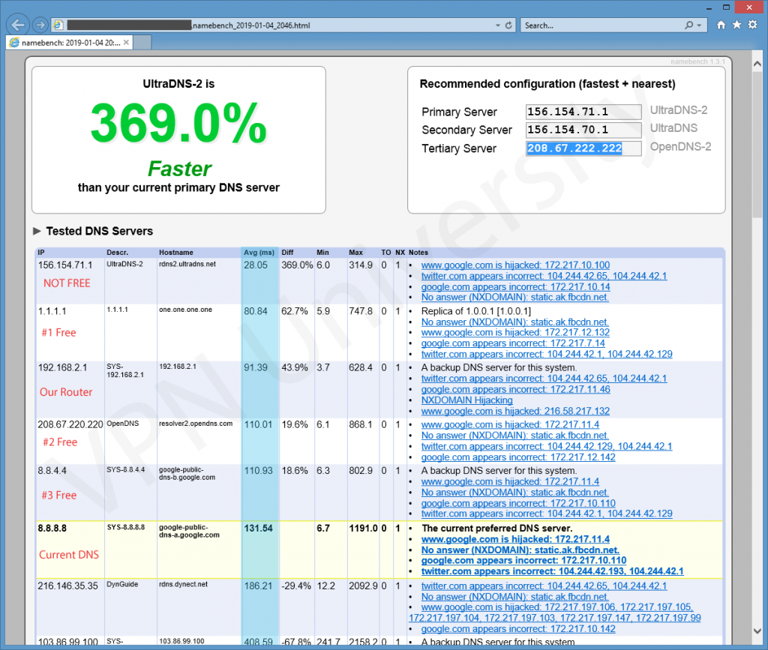
Task: Click Max value 1191.0
Action: (x=363, y=528)
